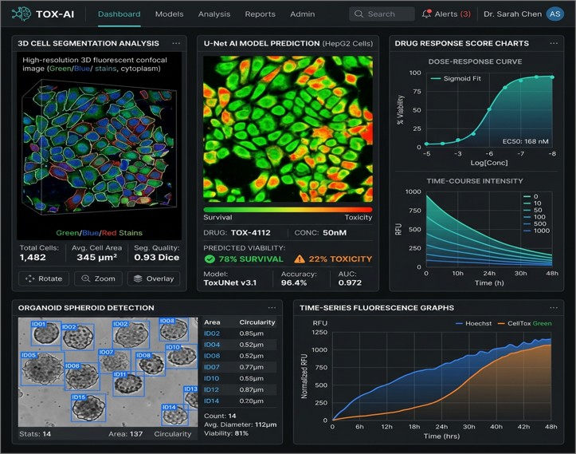This screenshot has height=454, width=576.
Task: Toggle the 1000 series in intensity legend
Action: [x=537, y=231]
